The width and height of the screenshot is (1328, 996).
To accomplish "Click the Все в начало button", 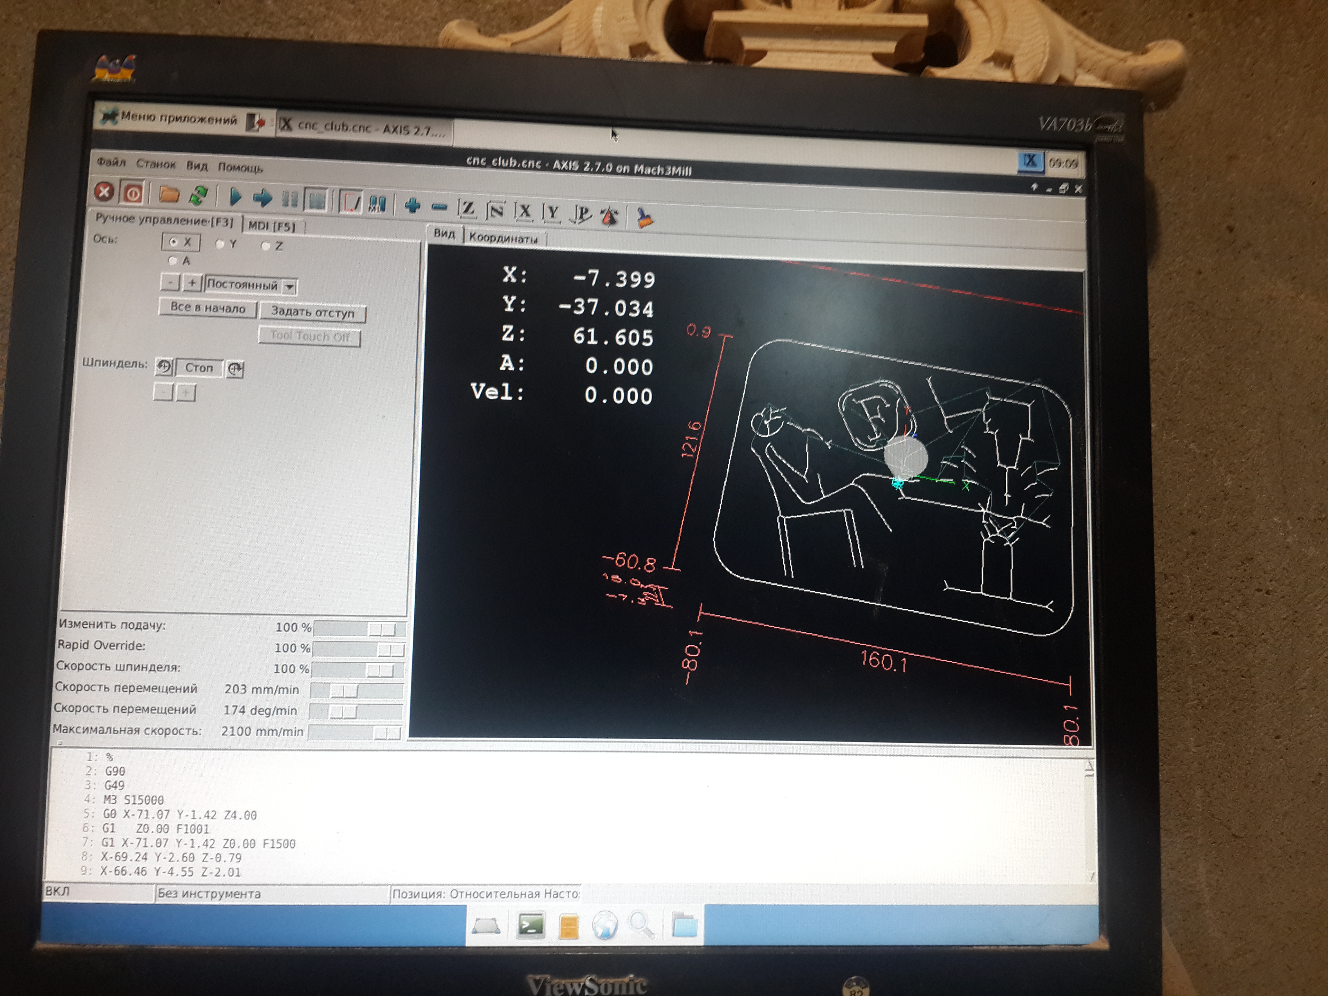I will click(x=207, y=308).
